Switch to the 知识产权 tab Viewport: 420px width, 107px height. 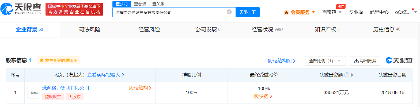(327, 29)
